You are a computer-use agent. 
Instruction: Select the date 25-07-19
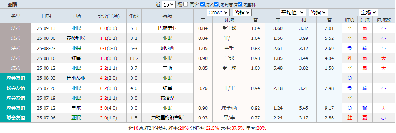coord(46,98)
